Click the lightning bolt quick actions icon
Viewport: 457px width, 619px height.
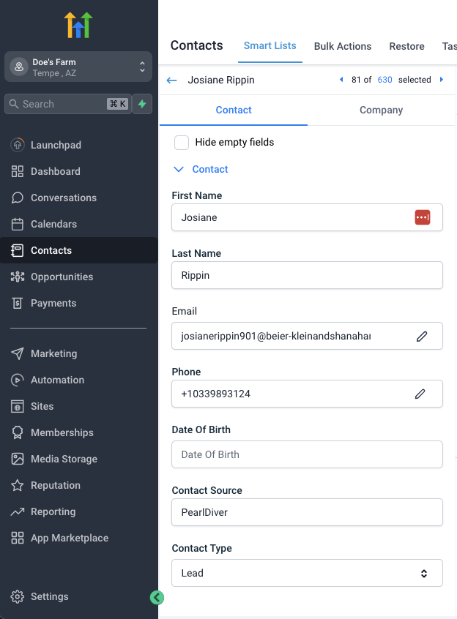(142, 104)
